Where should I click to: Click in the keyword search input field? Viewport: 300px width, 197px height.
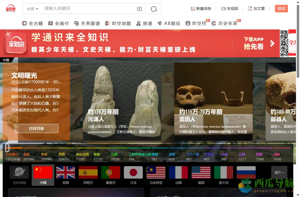coord(81,9)
